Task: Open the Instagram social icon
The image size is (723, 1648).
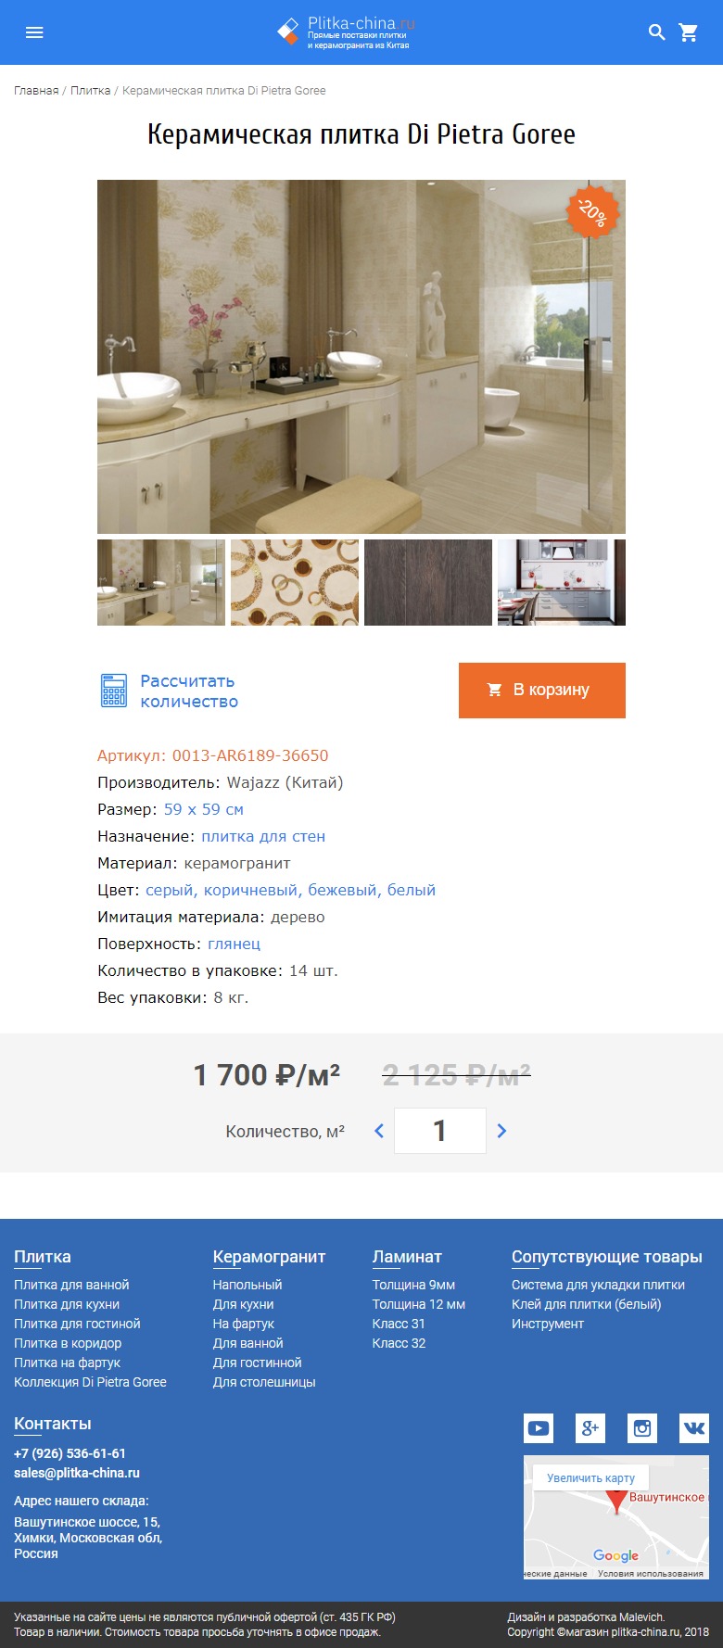Action: tap(642, 1428)
